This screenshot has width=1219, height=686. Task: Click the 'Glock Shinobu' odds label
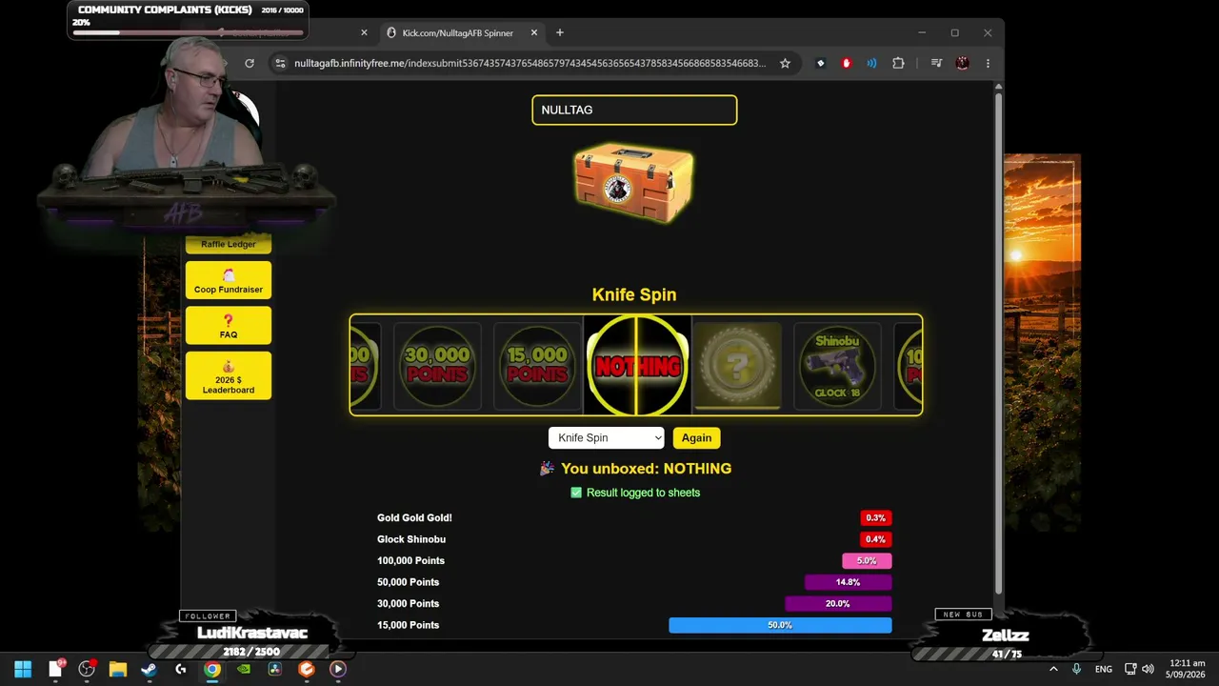coord(411,539)
